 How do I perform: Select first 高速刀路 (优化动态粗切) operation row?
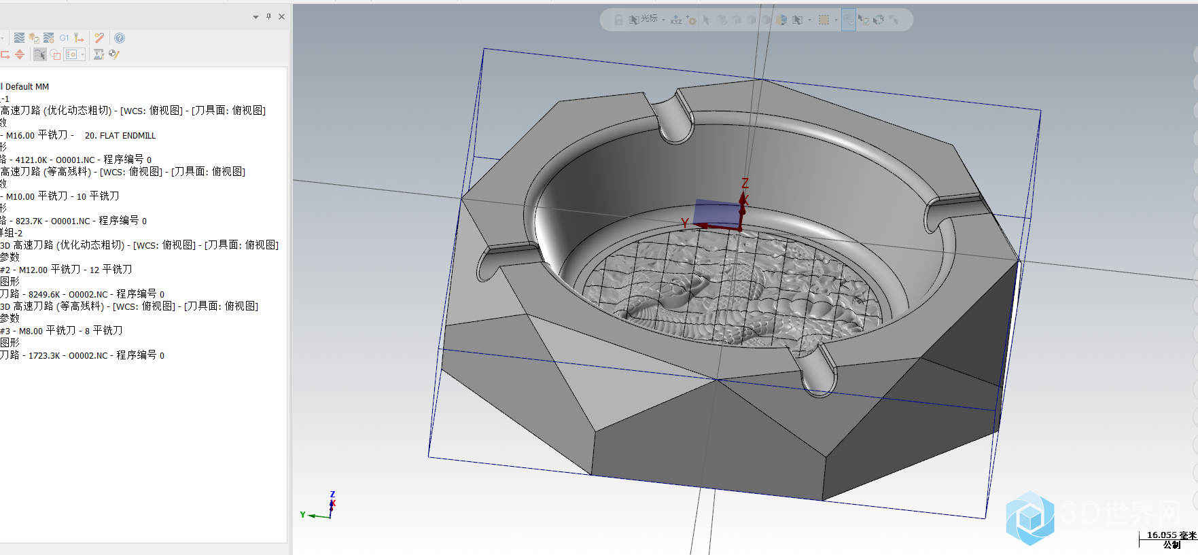(x=133, y=110)
